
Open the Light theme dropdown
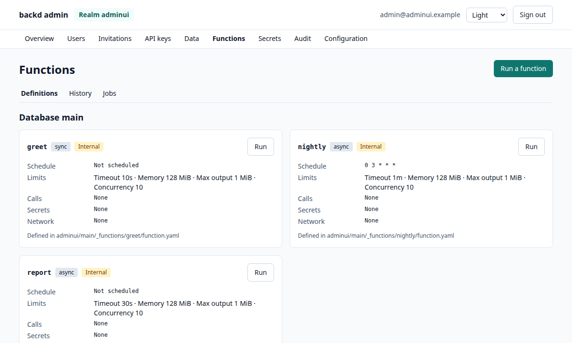pyautogui.click(x=486, y=15)
